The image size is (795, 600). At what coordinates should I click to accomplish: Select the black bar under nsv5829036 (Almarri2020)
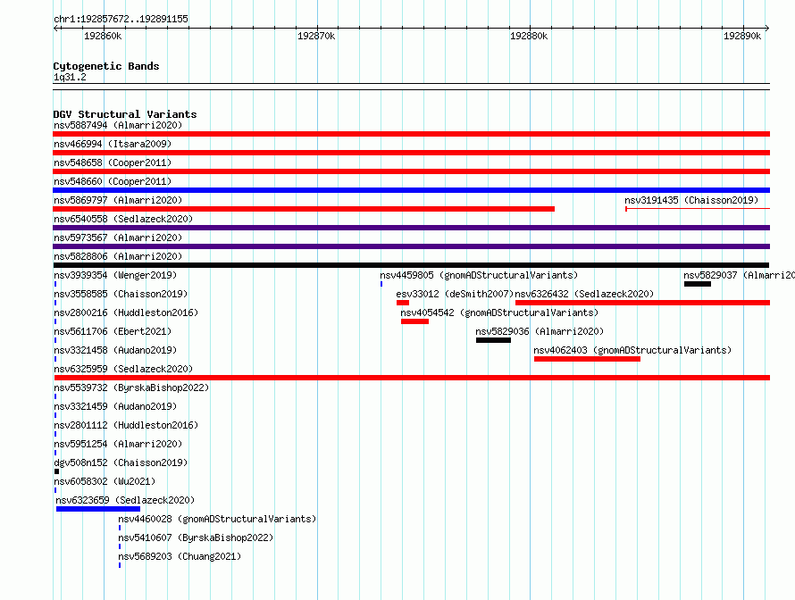coord(493,340)
